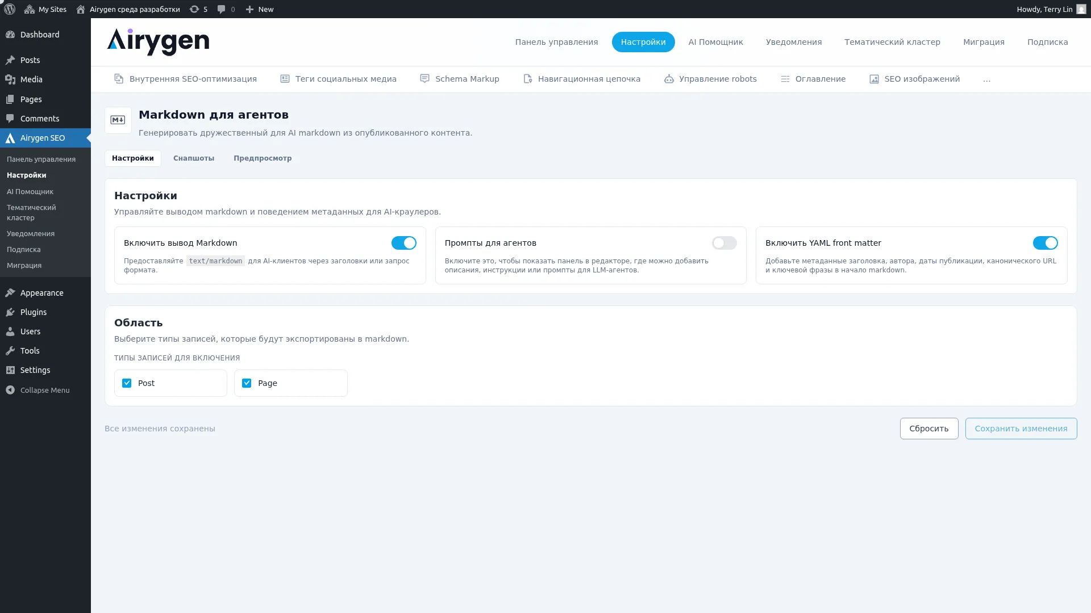1091x613 pixels.
Task: Click the site home icon in admin bar
Action: [81, 9]
